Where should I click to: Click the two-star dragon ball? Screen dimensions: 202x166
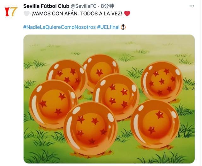click(x=155, y=124)
